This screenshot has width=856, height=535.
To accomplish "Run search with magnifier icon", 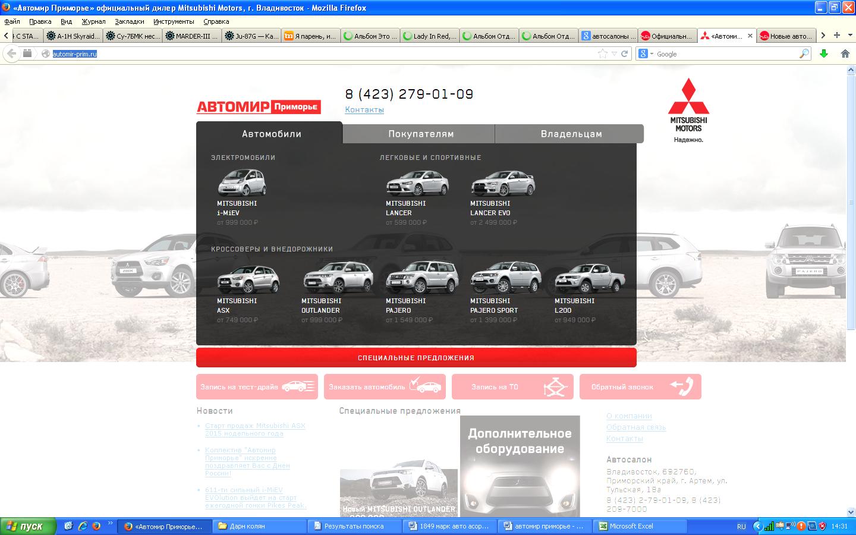I will pos(804,54).
